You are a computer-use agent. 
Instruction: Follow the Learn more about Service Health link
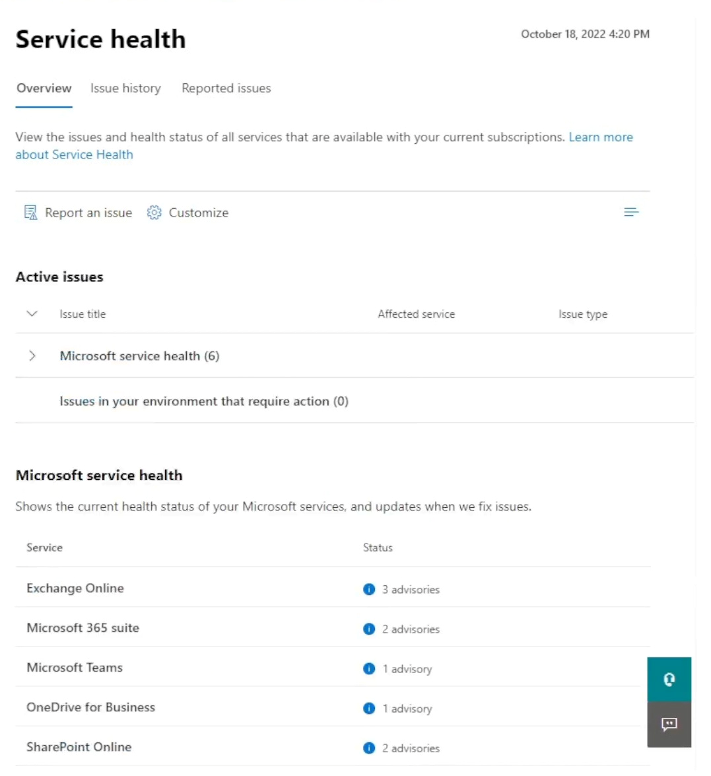click(600, 137)
